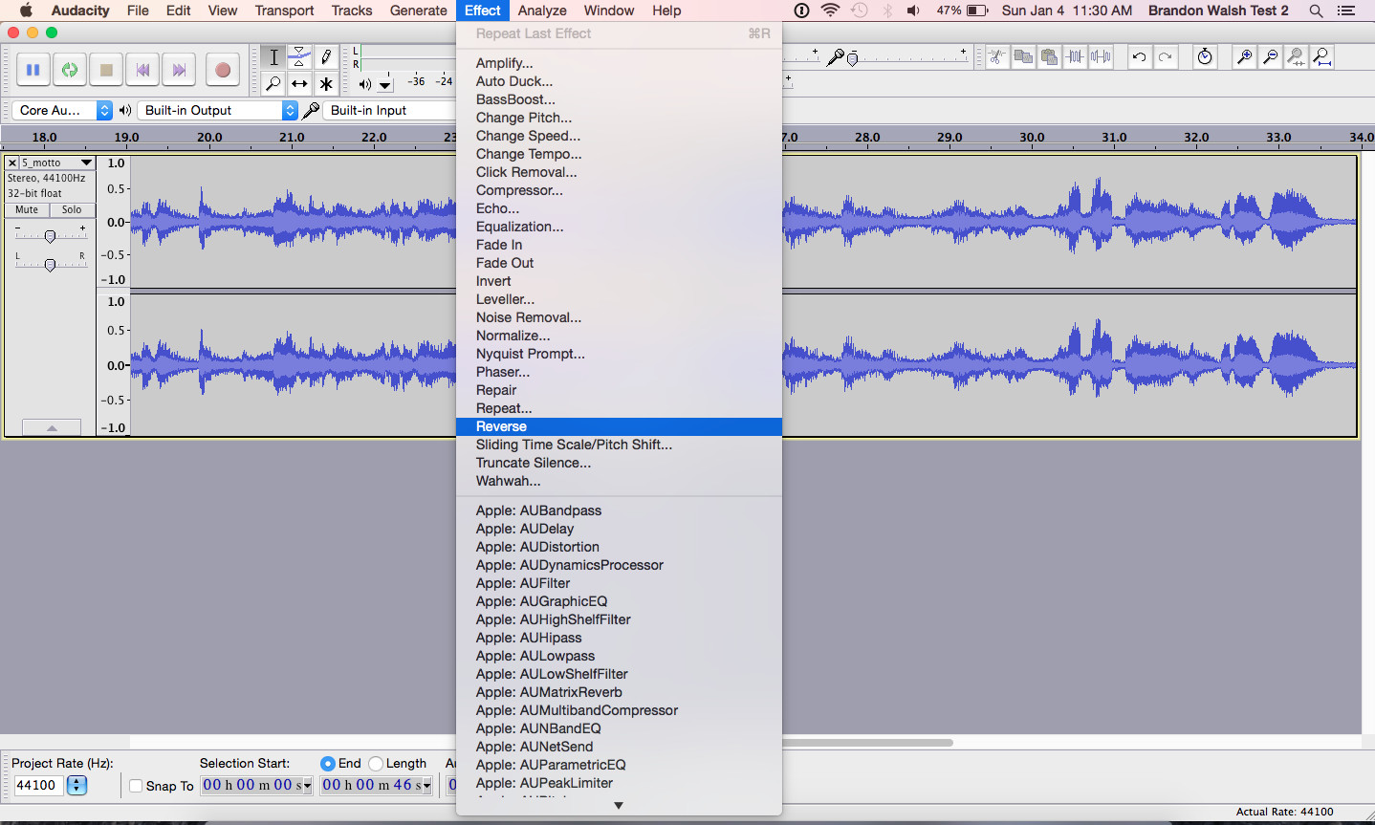The width and height of the screenshot is (1375, 825).
Task: Close the 5_motto track with X
Action: tap(12, 163)
